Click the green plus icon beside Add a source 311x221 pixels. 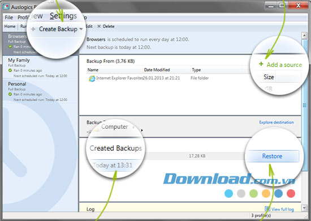point(261,64)
